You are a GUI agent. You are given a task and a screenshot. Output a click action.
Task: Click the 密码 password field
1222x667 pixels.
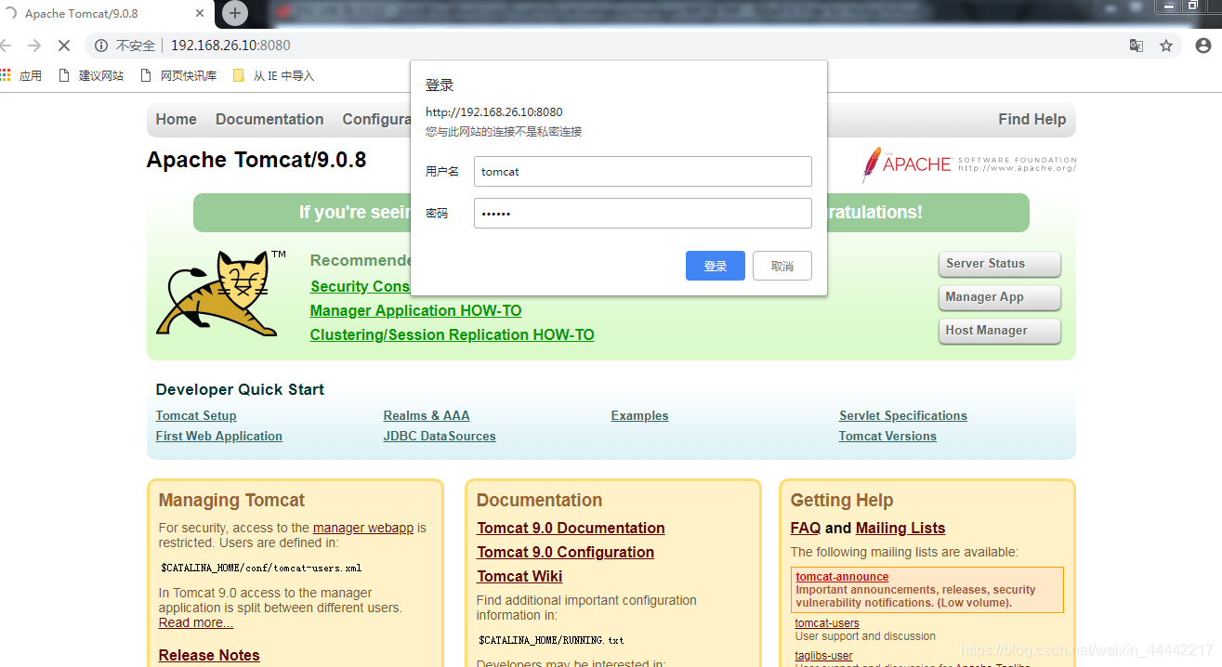tap(643, 213)
